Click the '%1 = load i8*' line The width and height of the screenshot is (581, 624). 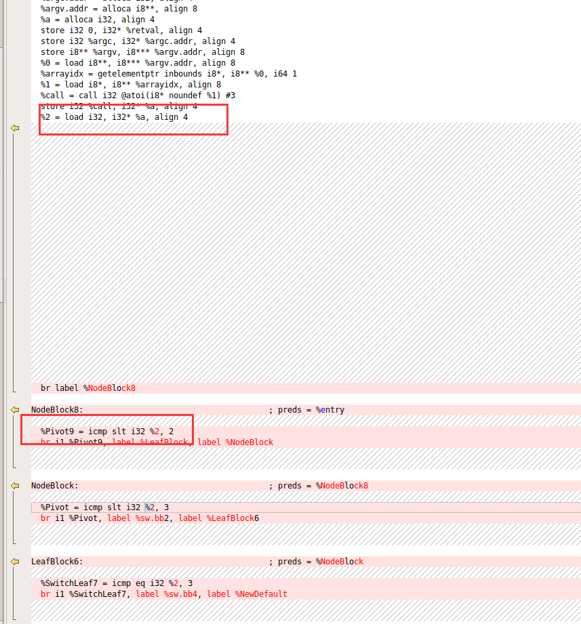[x=131, y=85]
